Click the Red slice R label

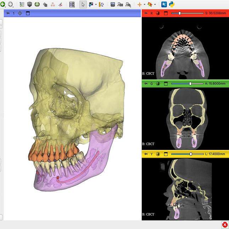point(152,13)
